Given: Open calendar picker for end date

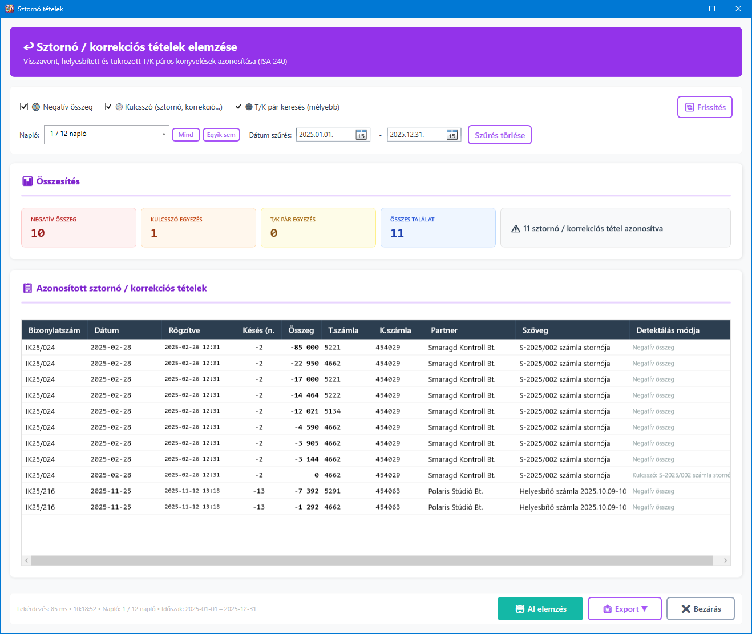Looking at the screenshot, I should coord(452,135).
